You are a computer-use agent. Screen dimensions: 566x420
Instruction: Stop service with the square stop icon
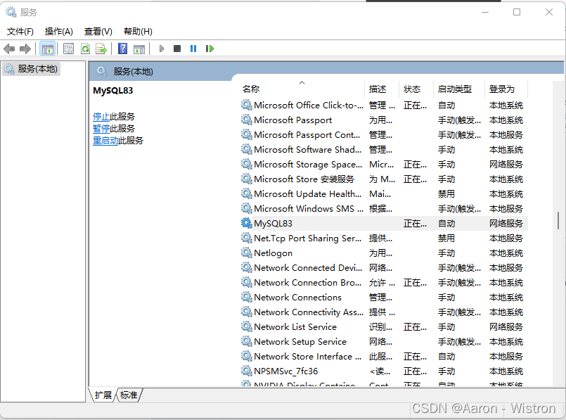pos(177,49)
